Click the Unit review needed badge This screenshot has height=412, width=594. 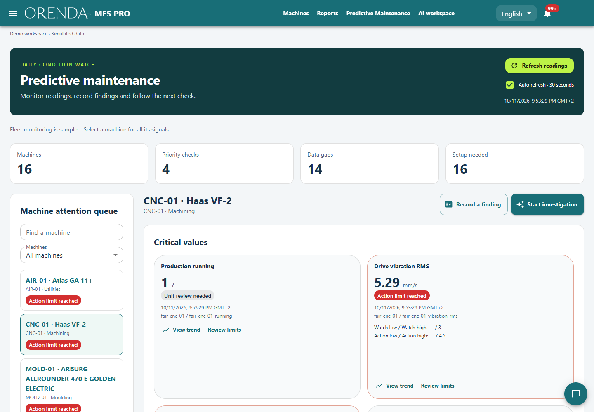coord(188,296)
